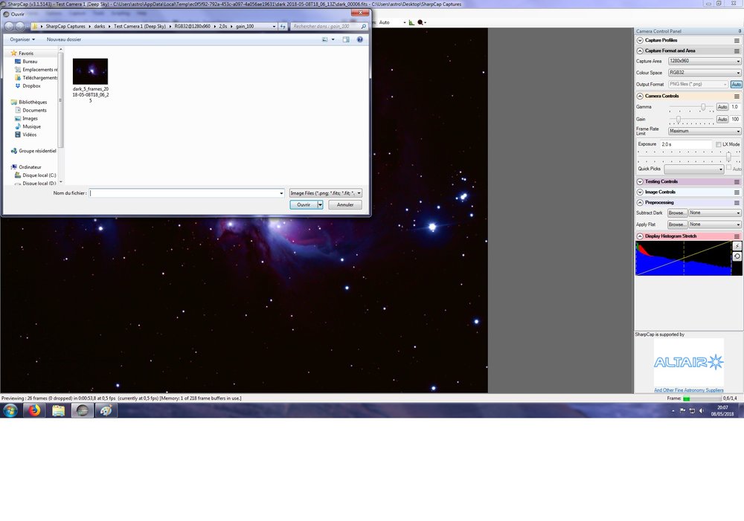Screen dimensions: 744x521
Task: Click Nouveau dossier in dialog toolbar
Action: 63,40
